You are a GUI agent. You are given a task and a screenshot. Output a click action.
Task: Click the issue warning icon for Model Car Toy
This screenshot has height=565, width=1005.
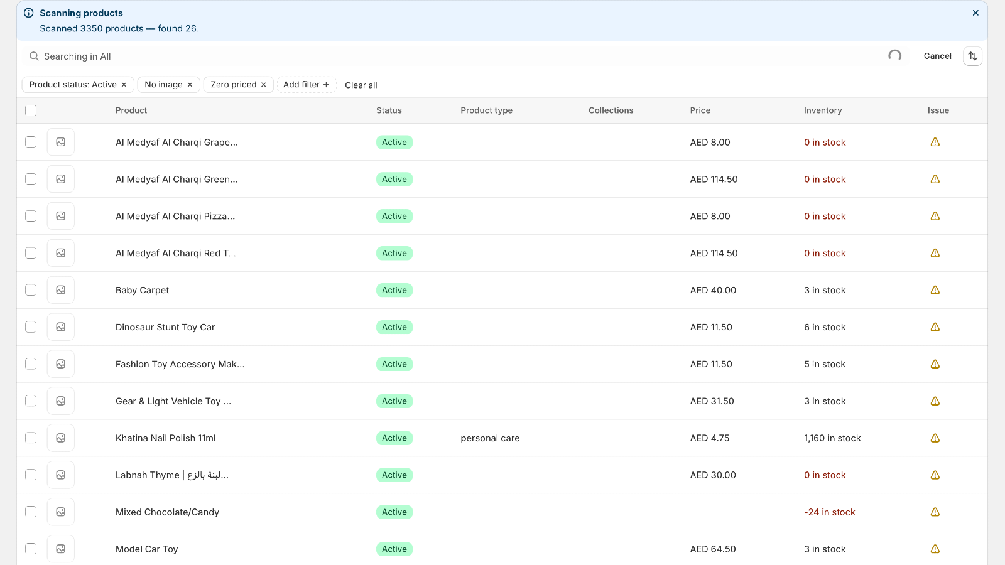click(x=935, y=549)
